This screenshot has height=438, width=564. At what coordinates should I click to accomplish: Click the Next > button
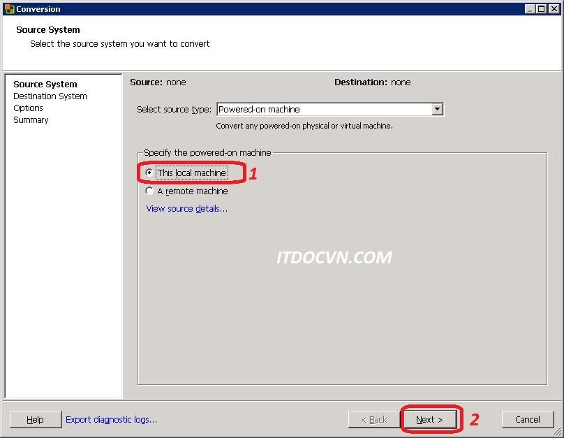click(x=429, y=419)
